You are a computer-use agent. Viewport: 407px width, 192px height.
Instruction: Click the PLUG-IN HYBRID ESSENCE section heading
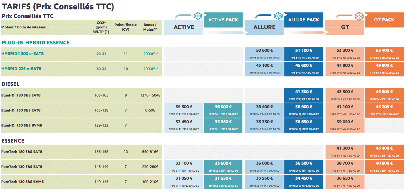(36, 43)
